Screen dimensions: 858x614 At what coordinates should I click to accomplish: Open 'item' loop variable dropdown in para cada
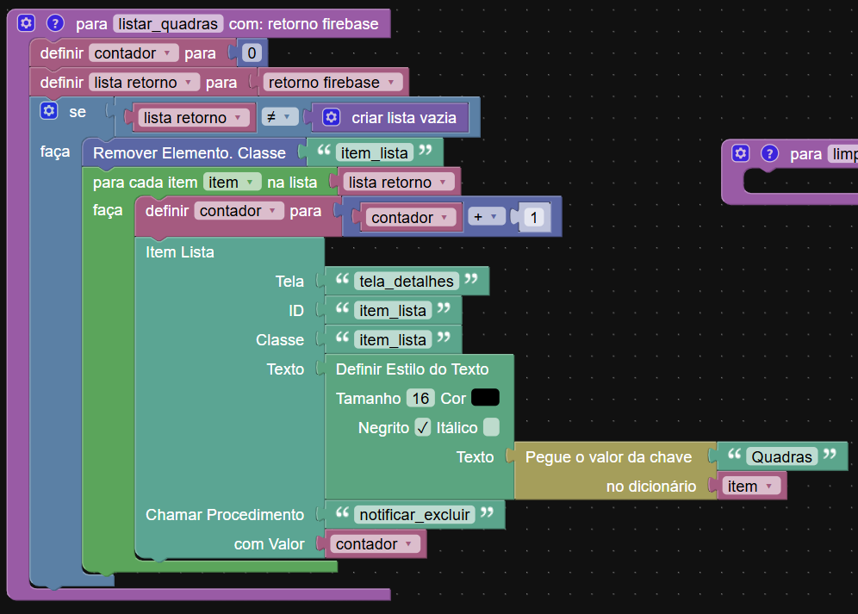click(232, 182)
